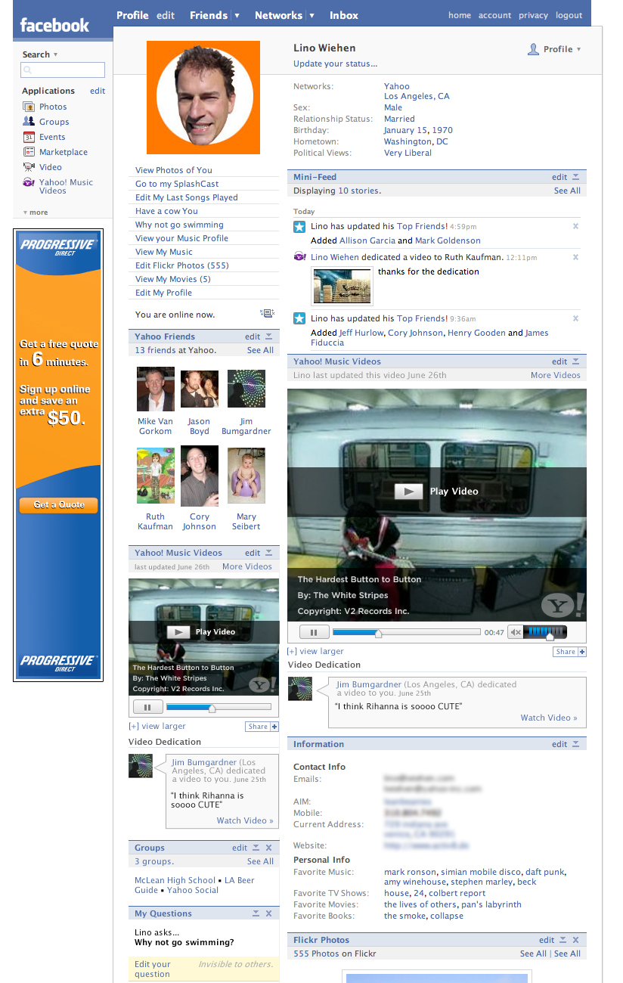Mute the large Yahoo music video
The image size is (623, 983).
tap(515, 632)
